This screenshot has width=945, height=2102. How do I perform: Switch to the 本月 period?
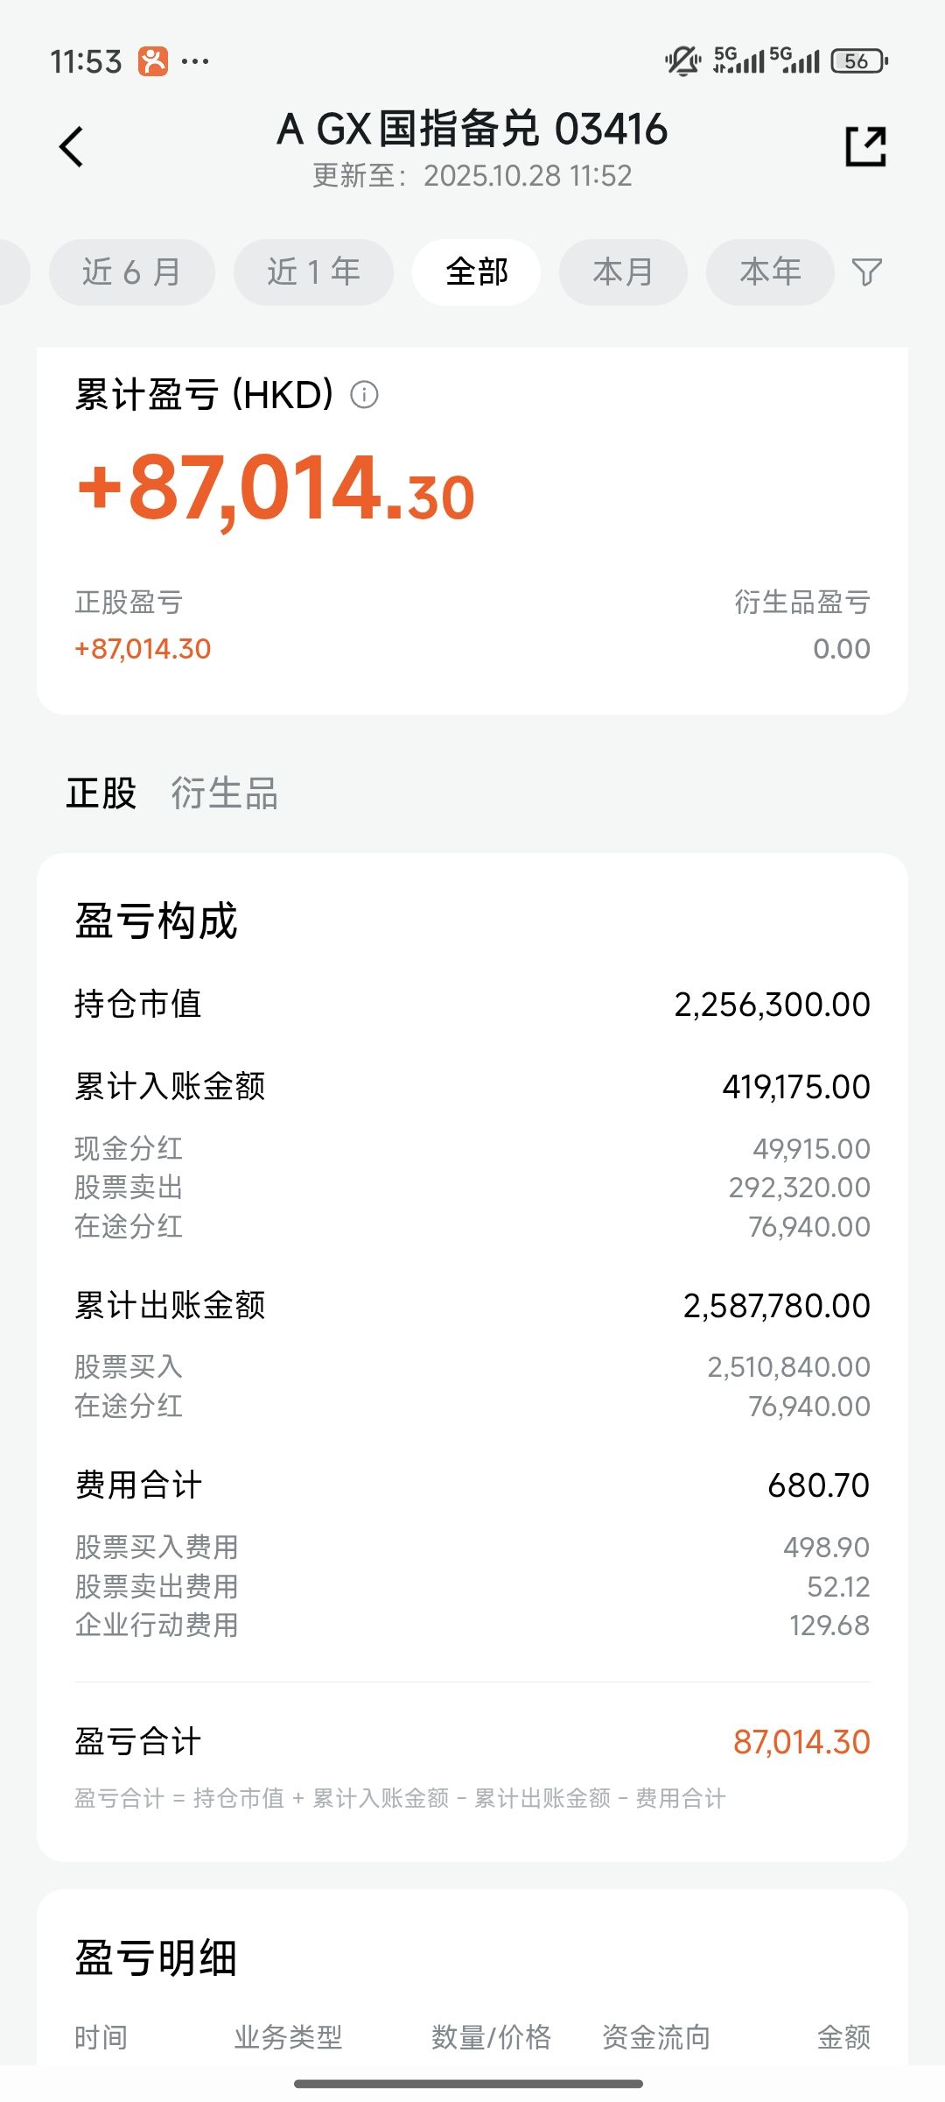pos(623,272)
